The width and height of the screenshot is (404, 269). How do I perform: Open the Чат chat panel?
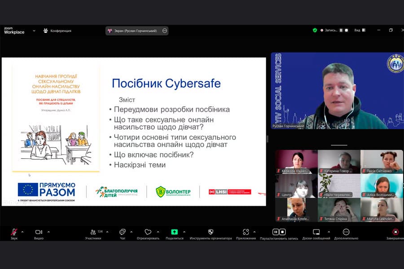[123, 232]
